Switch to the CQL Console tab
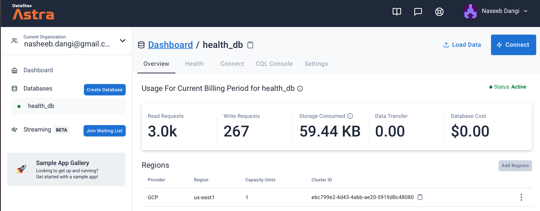The width and height of the screenshot is (540, 211). pos(274,64)
